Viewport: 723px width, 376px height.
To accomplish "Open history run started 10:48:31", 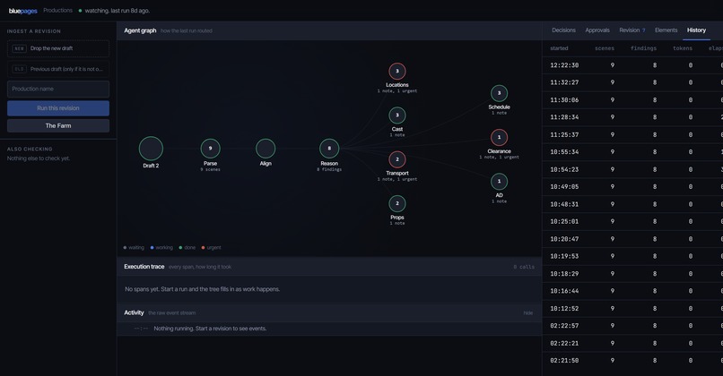I will pos(632,204).
